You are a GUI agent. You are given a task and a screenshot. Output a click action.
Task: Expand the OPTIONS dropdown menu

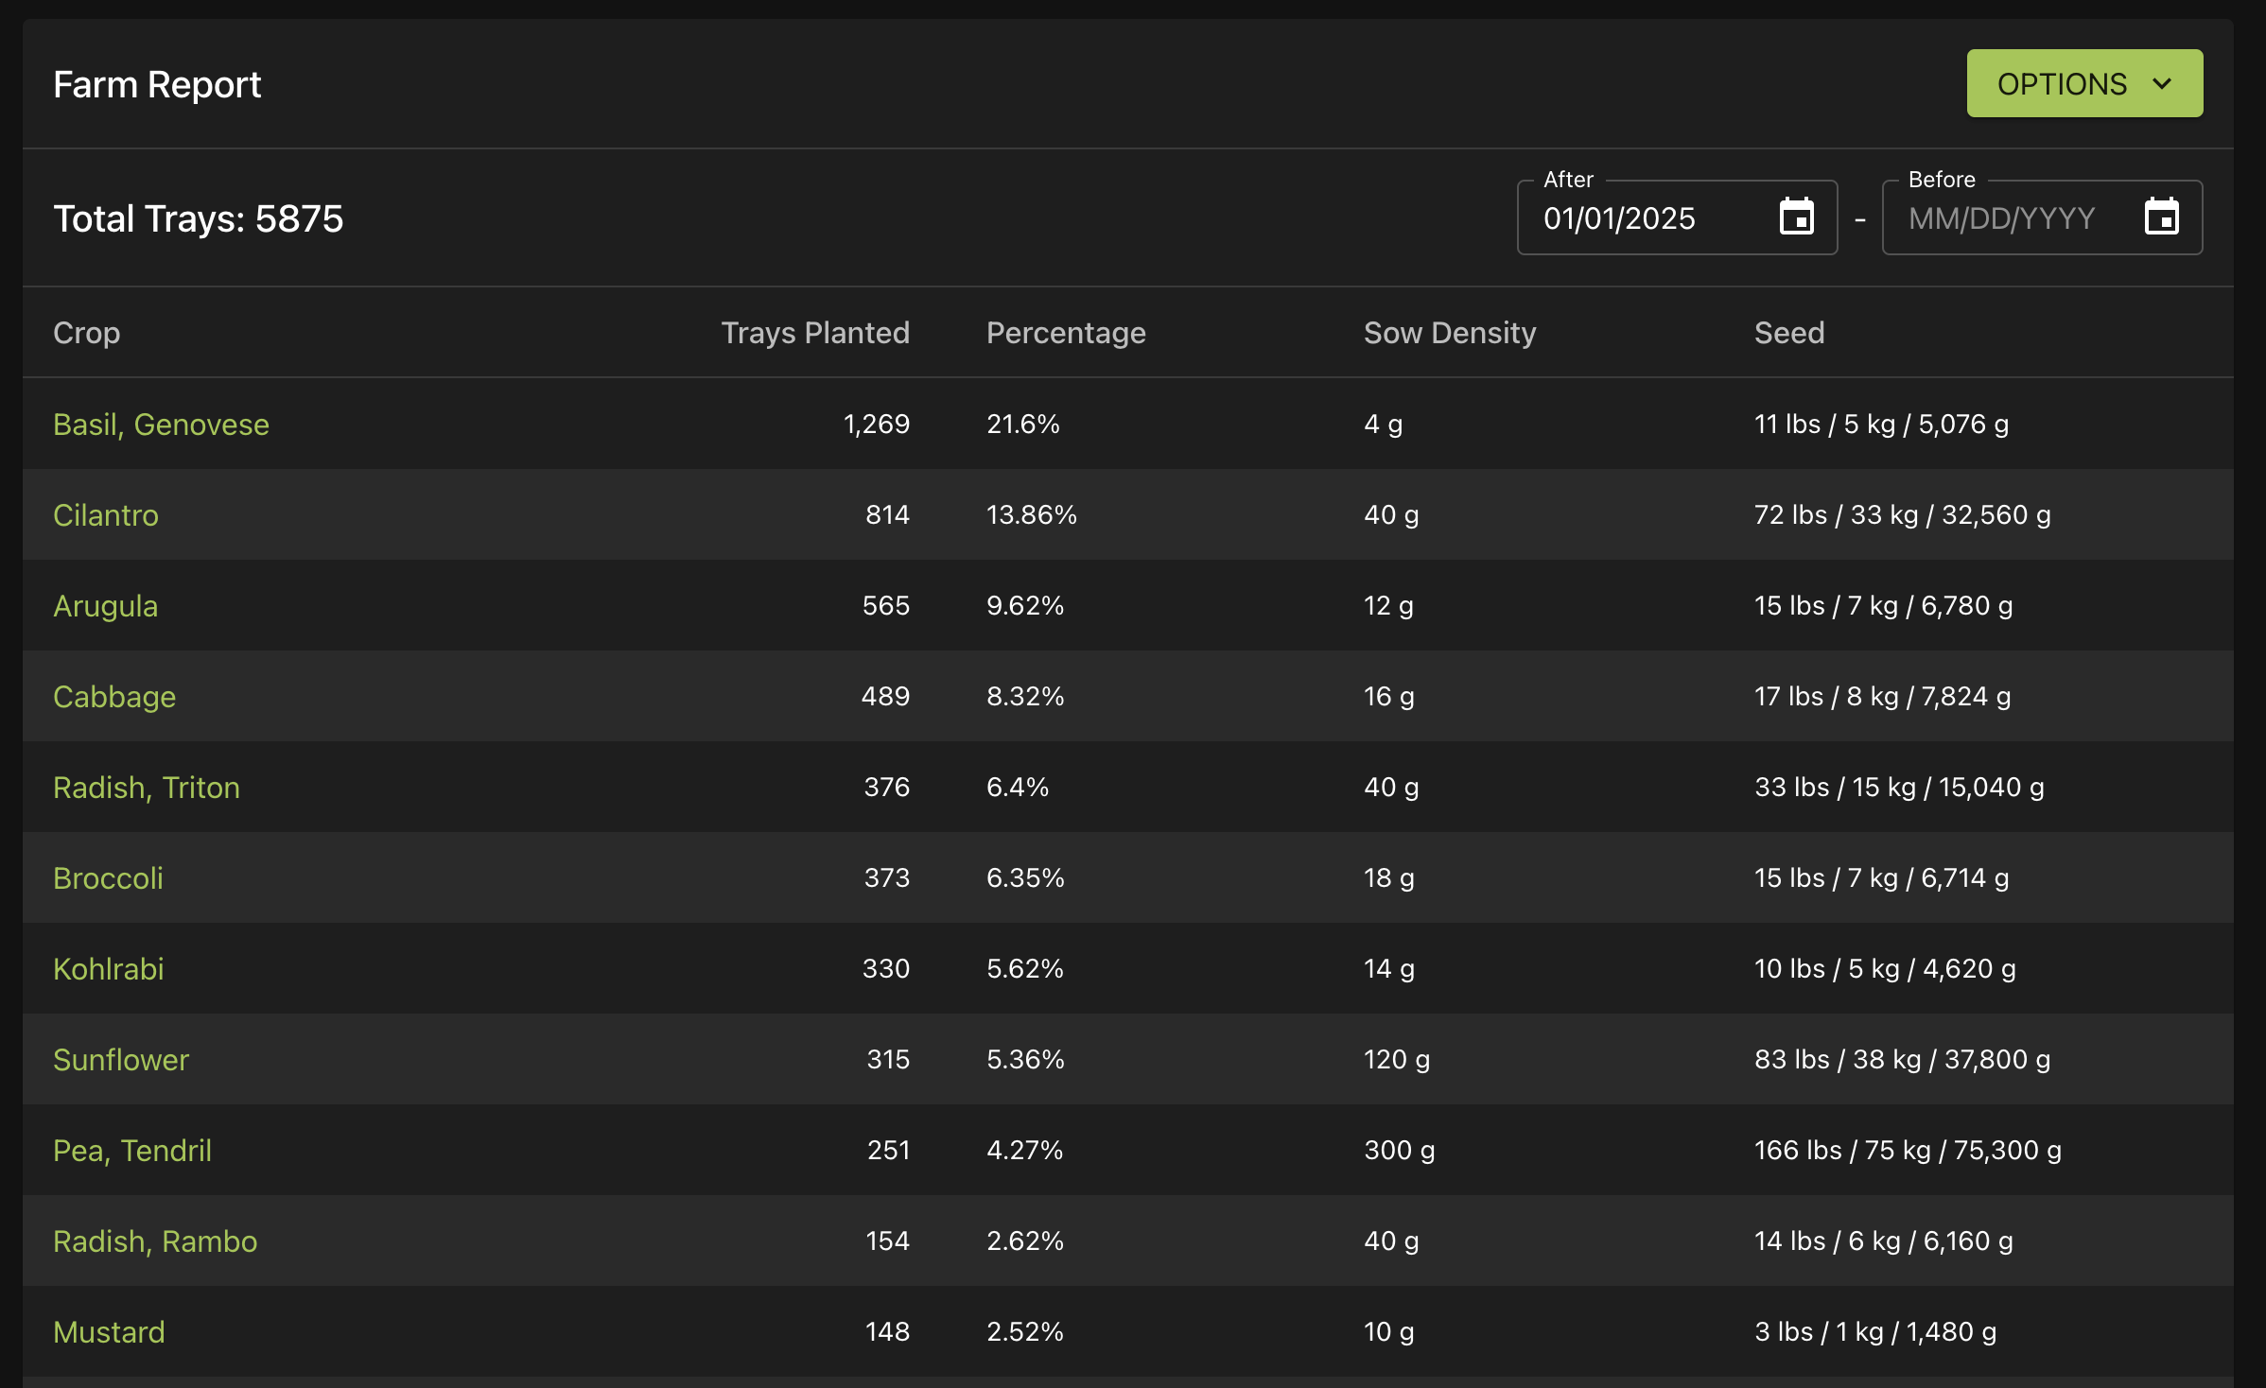2062,84
